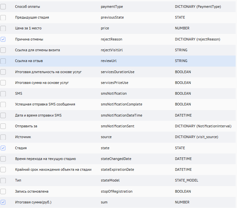Select the 'stateModel' field code
This screenshot has width=237, height=208.
pyautogui.click(x=110, y=180)
